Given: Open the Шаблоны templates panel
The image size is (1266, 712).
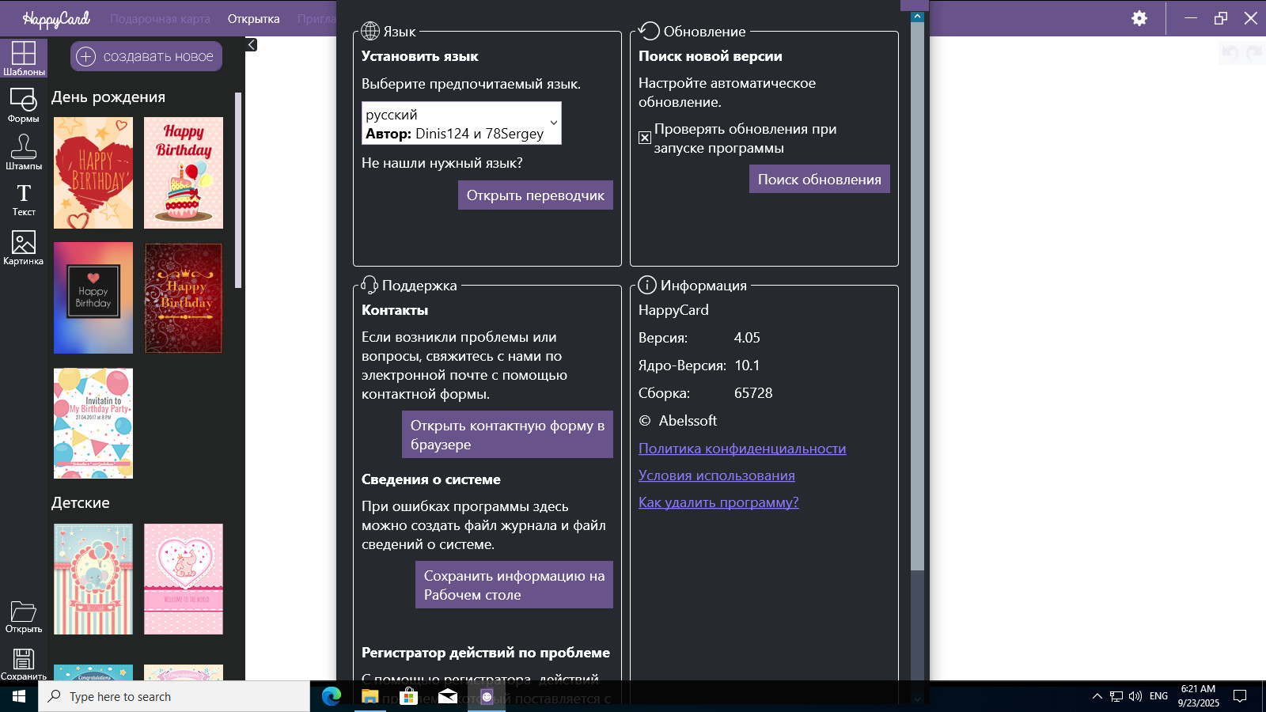Looking at the screenshot, I should pos(23,58).
